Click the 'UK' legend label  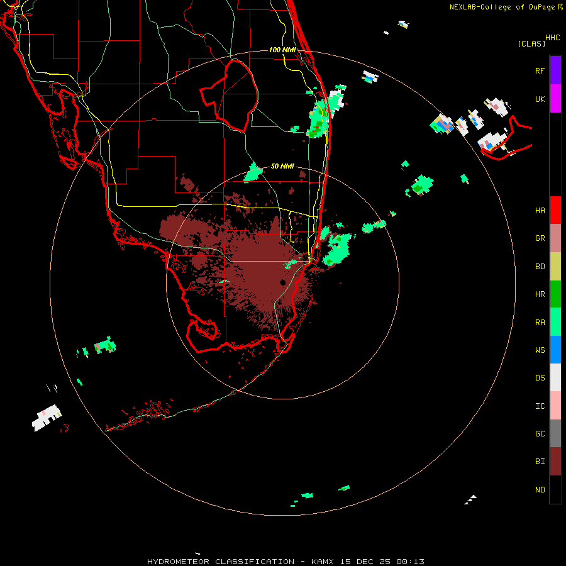[x=540, y=99]
